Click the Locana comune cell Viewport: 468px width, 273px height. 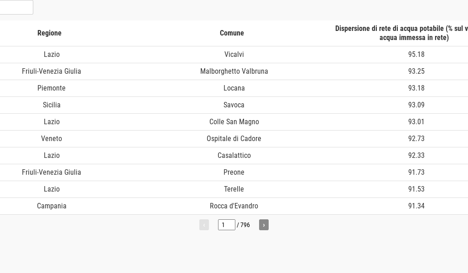point(234,88)
